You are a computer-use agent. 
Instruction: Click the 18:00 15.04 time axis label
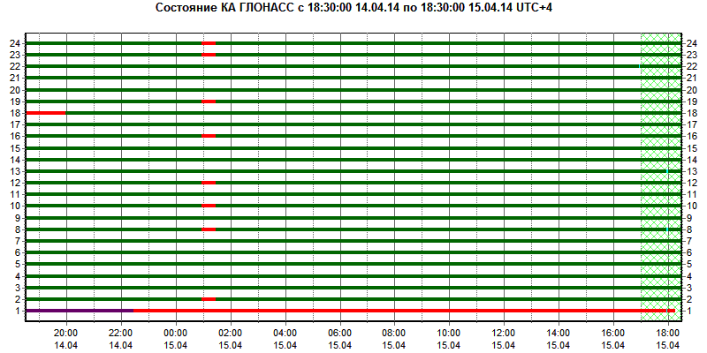[x=667, y=337]
